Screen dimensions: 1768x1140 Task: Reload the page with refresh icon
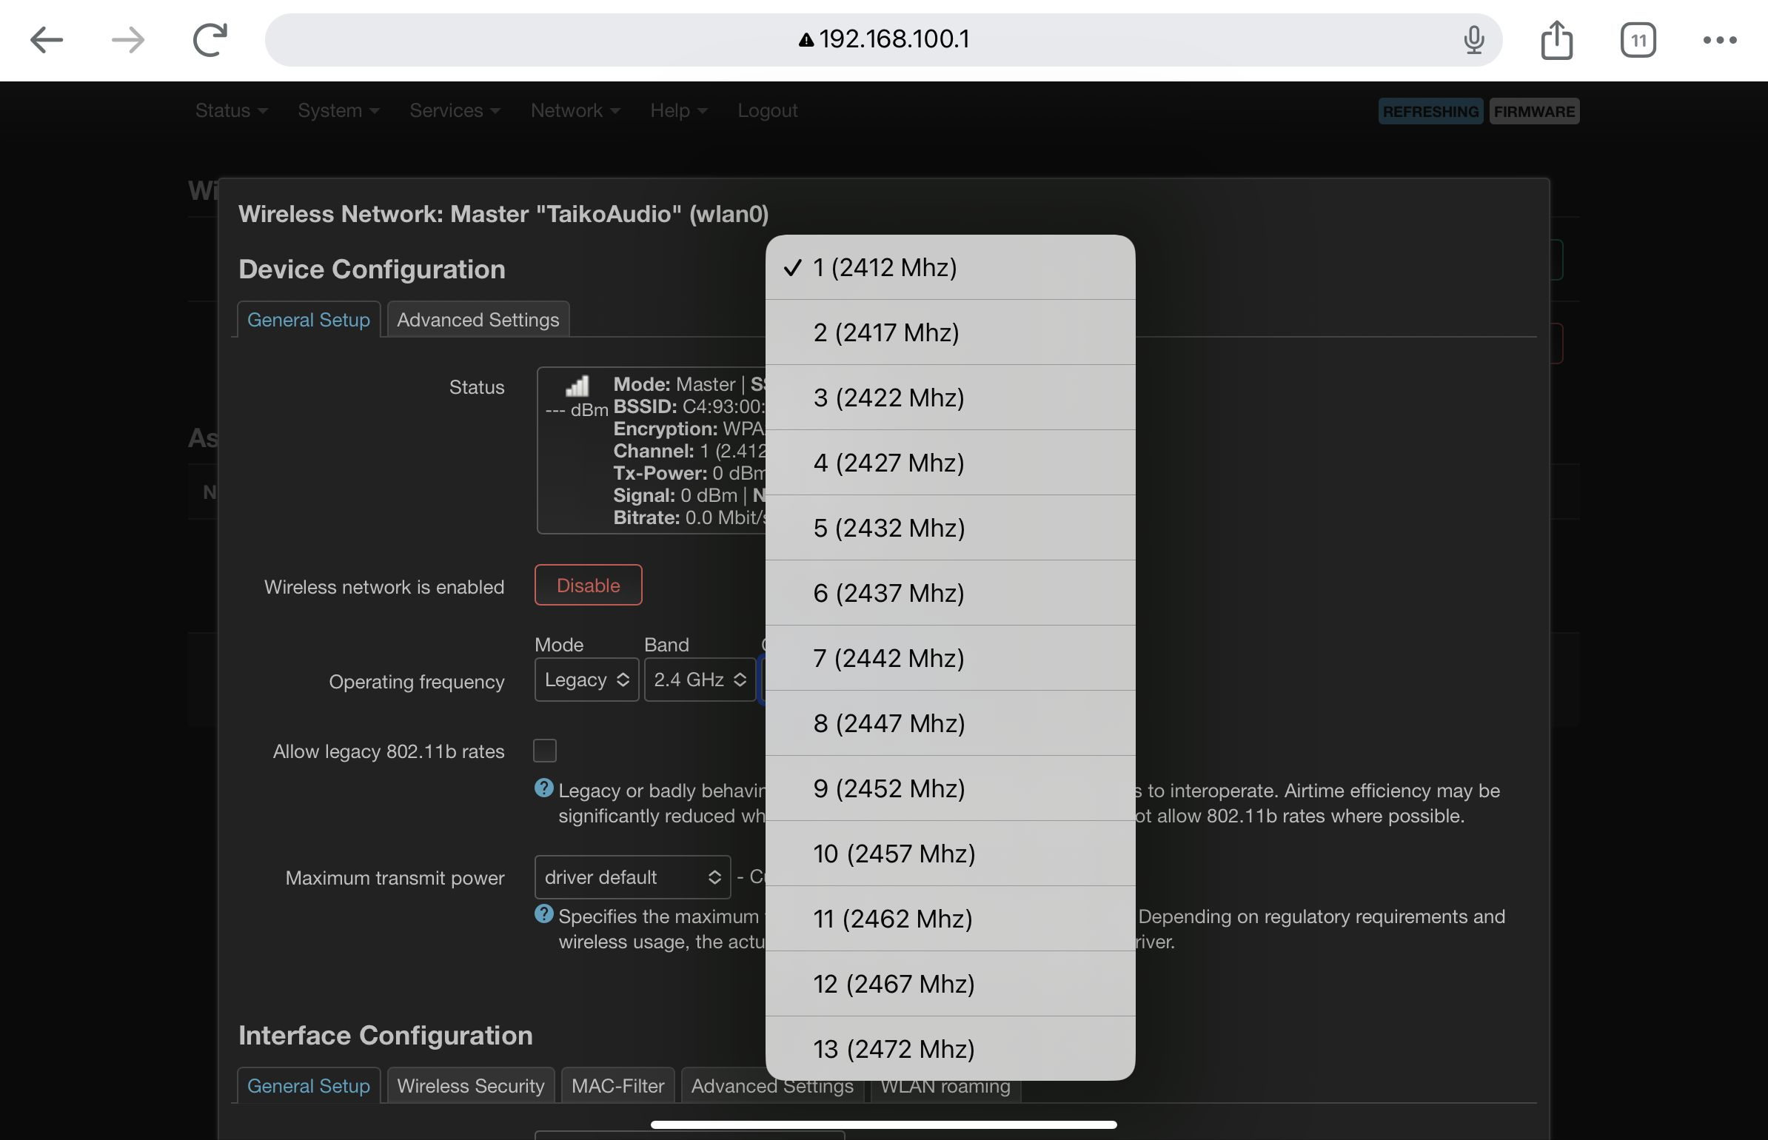tap(210, 40)
